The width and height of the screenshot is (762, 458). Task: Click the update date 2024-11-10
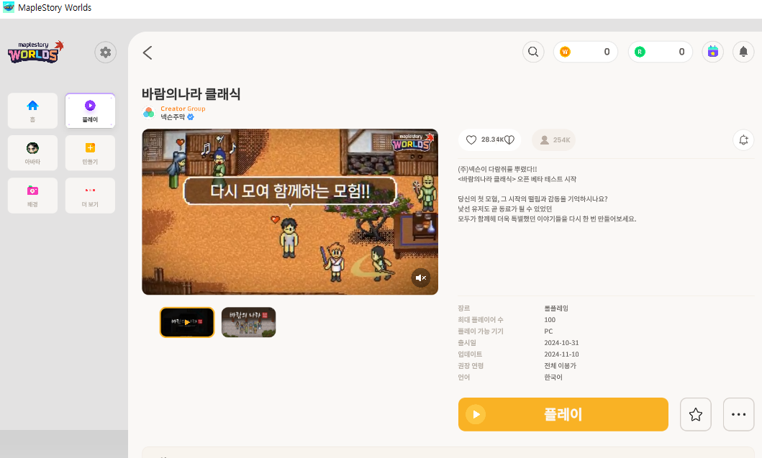pyautogui.click(x=561, y=354)
